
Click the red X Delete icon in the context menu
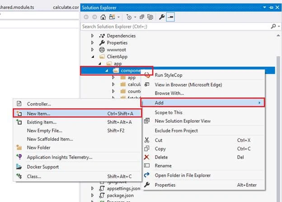coord(146,157)
